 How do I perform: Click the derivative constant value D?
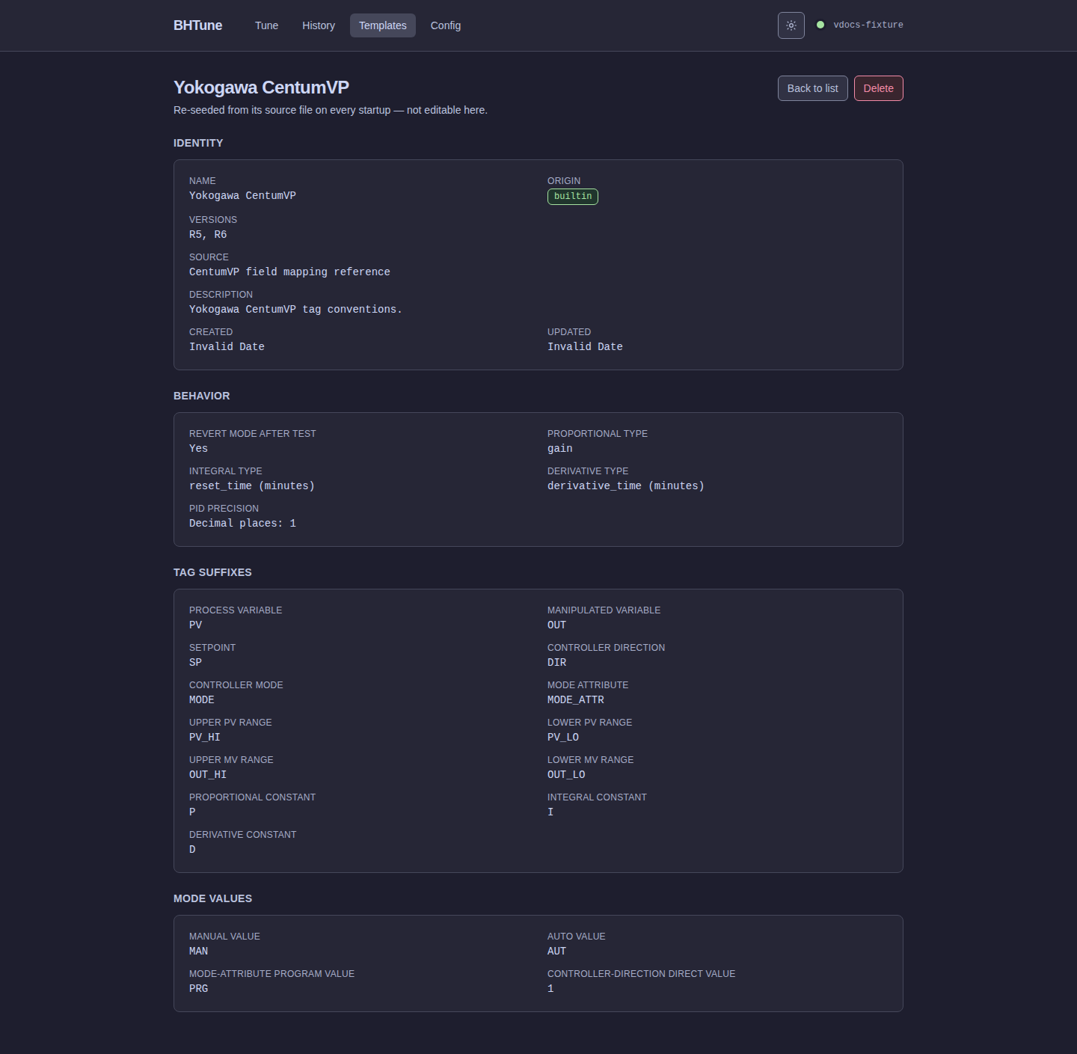click(192, 850)
